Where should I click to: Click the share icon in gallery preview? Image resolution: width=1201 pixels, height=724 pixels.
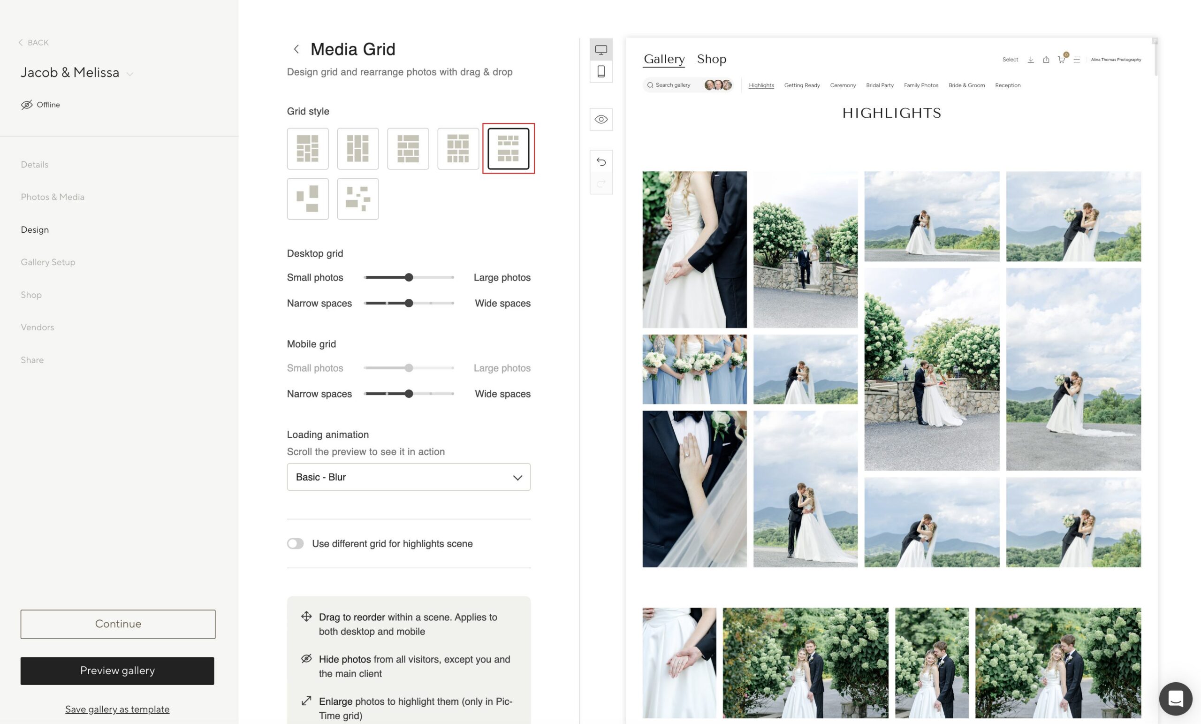tap(1046, 60)
